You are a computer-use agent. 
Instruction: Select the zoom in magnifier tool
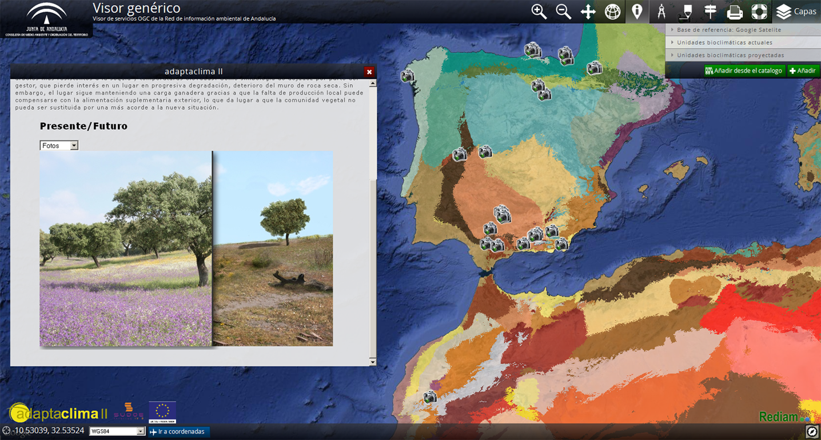[x=539, y=12]
